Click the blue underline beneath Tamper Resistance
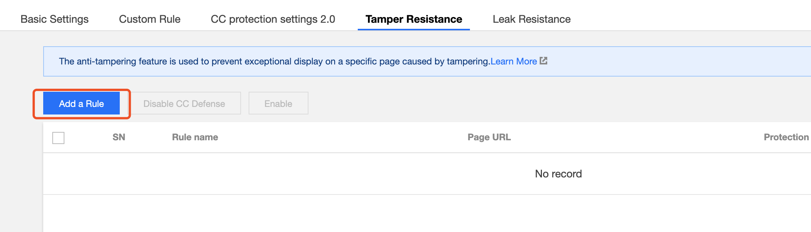811x232 pixels. click(x=414, y=29)
